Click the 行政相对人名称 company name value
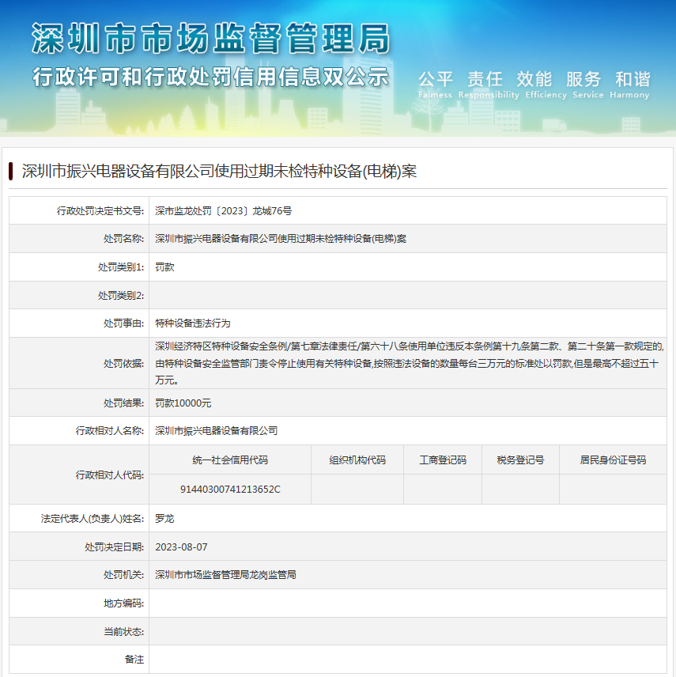The height and width of the screenshot is (677, 676). pyautogui.click(x=217, y=430)
